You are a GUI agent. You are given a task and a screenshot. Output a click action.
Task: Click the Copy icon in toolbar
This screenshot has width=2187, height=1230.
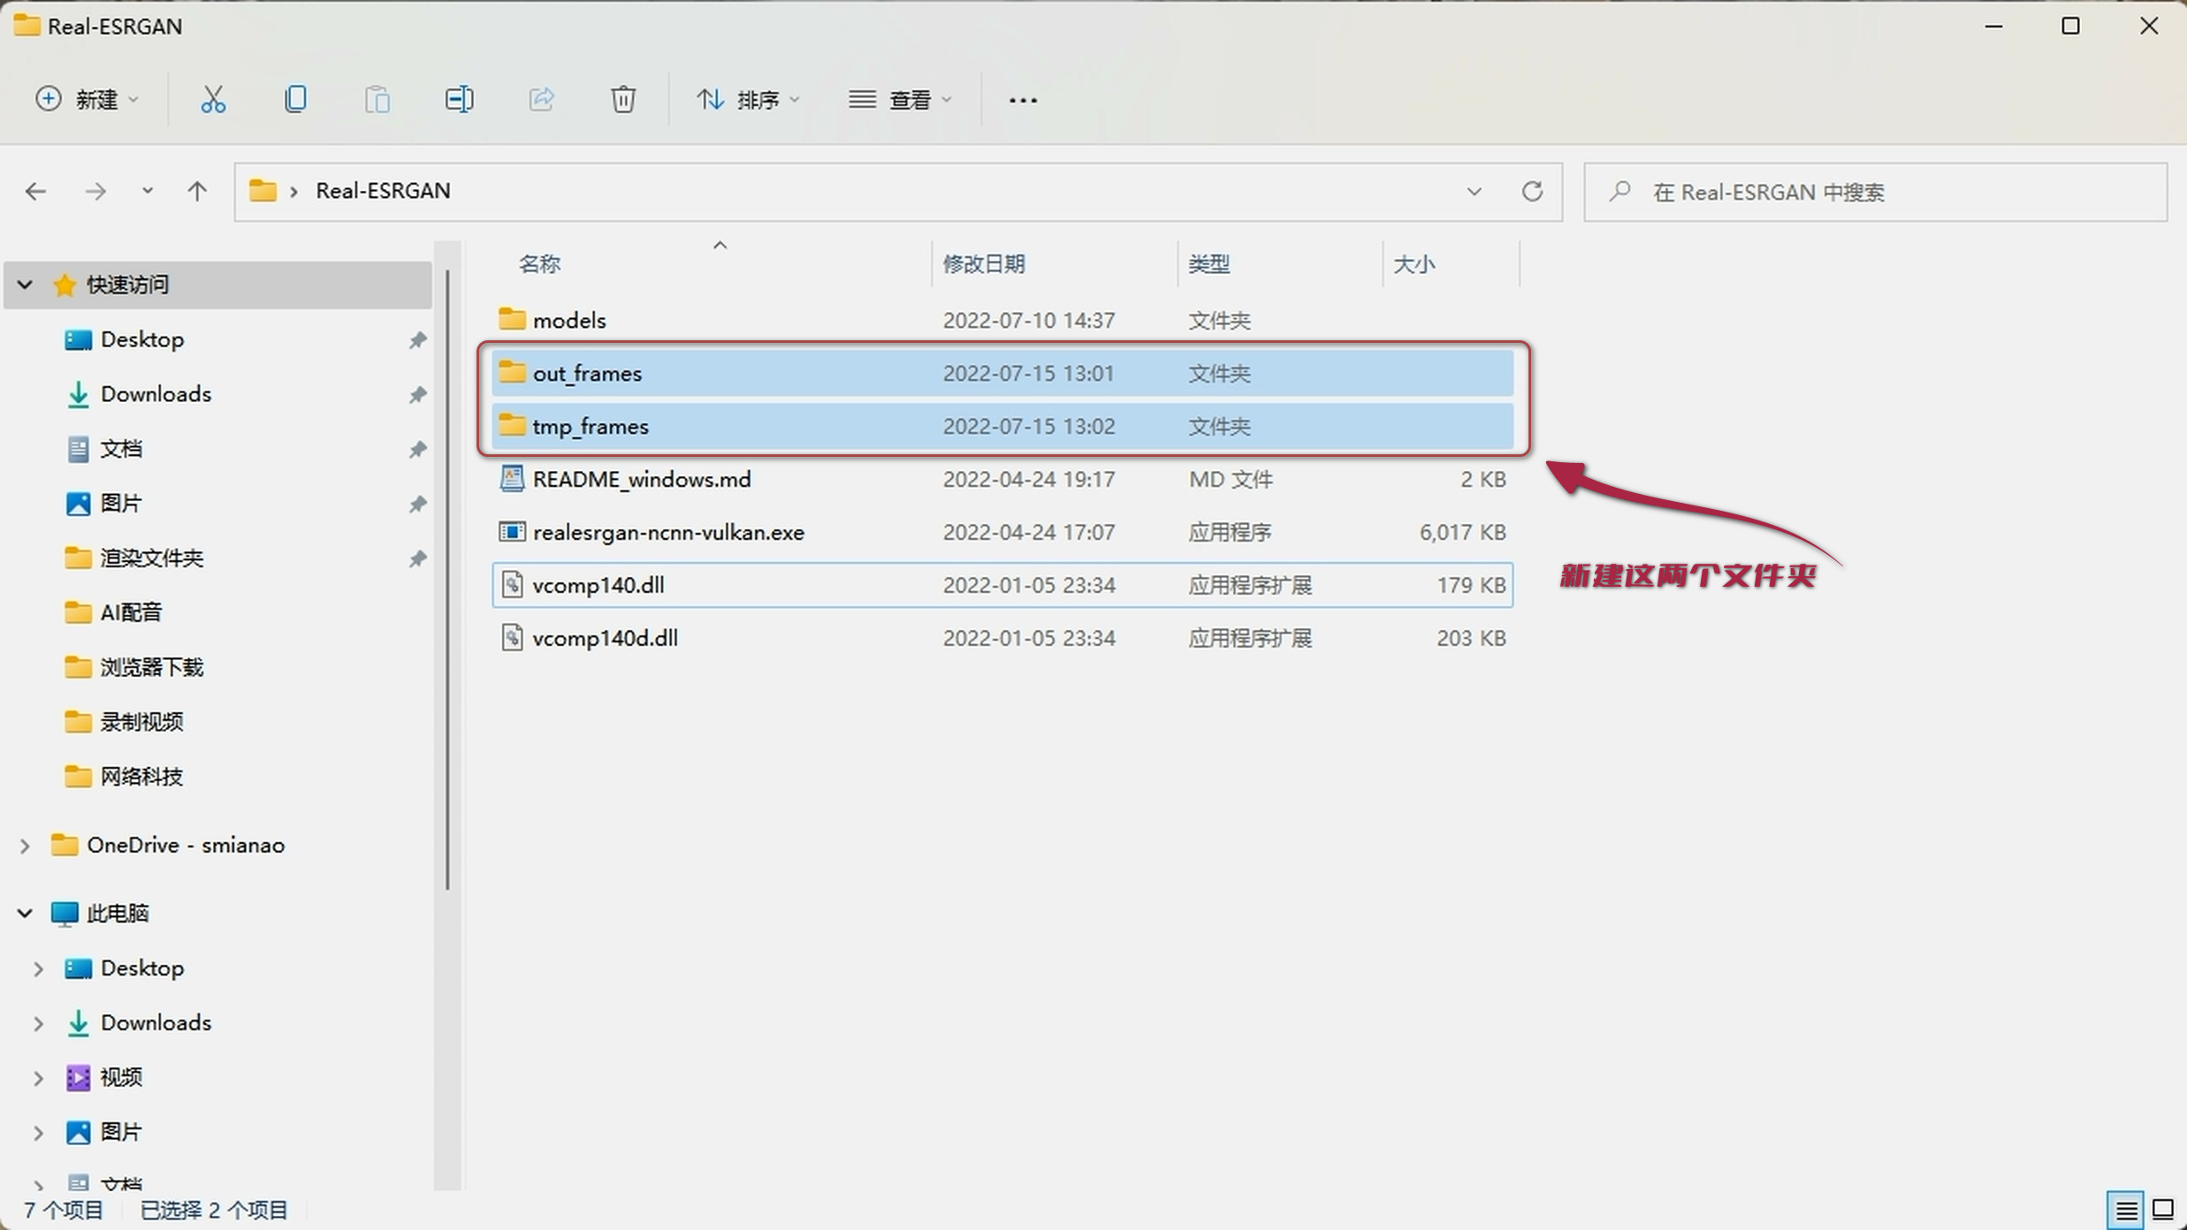(295, 99)
